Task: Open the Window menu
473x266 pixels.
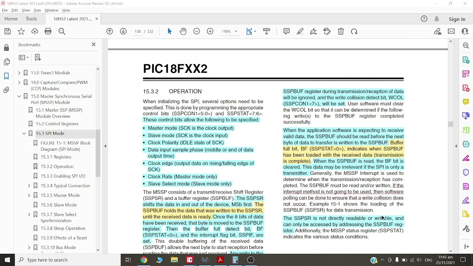Action: [51, 10]
